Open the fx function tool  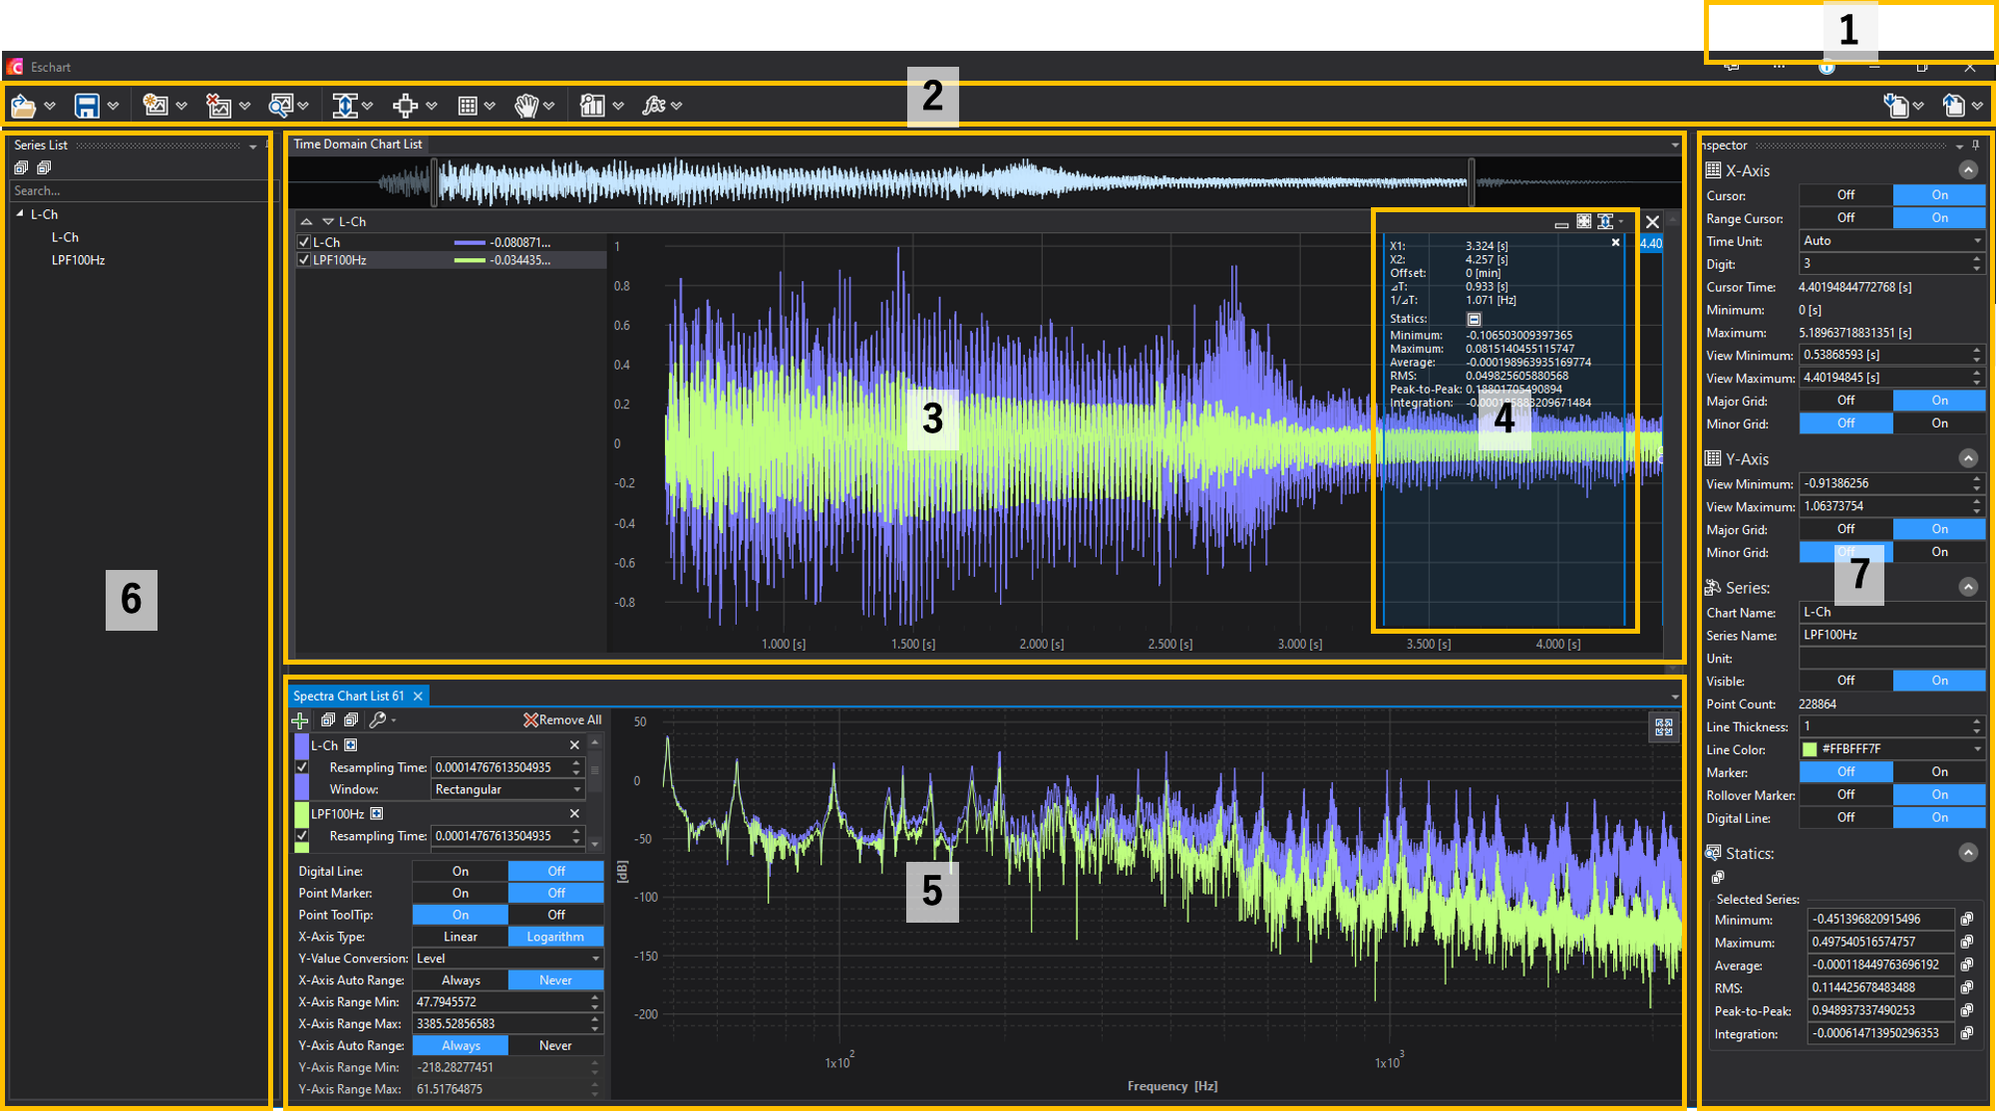tap(653, 106)
